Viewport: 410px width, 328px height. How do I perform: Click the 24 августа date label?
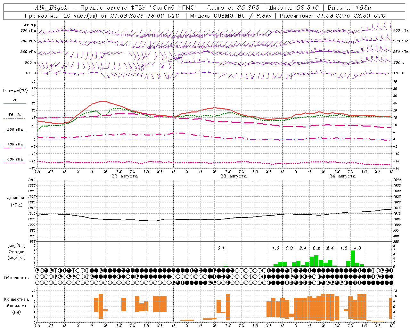[x=342, y=176]
